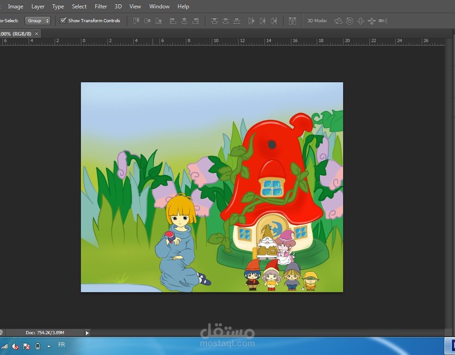The image size is (455, 355).
Task: Click the muted volume tray icon
Action: (15, 346)
